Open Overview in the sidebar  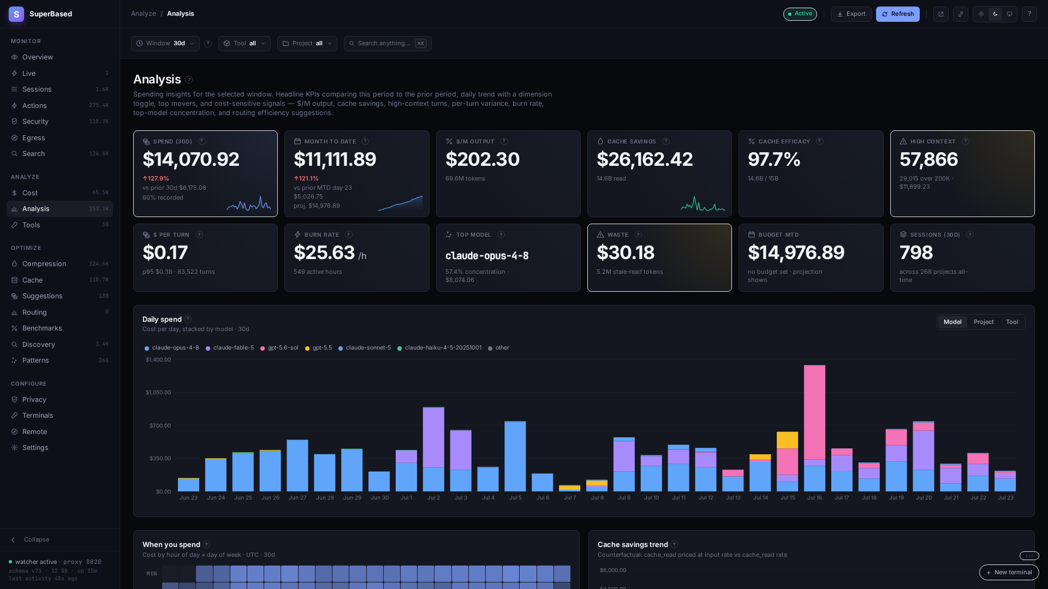(x=59, y=57)
